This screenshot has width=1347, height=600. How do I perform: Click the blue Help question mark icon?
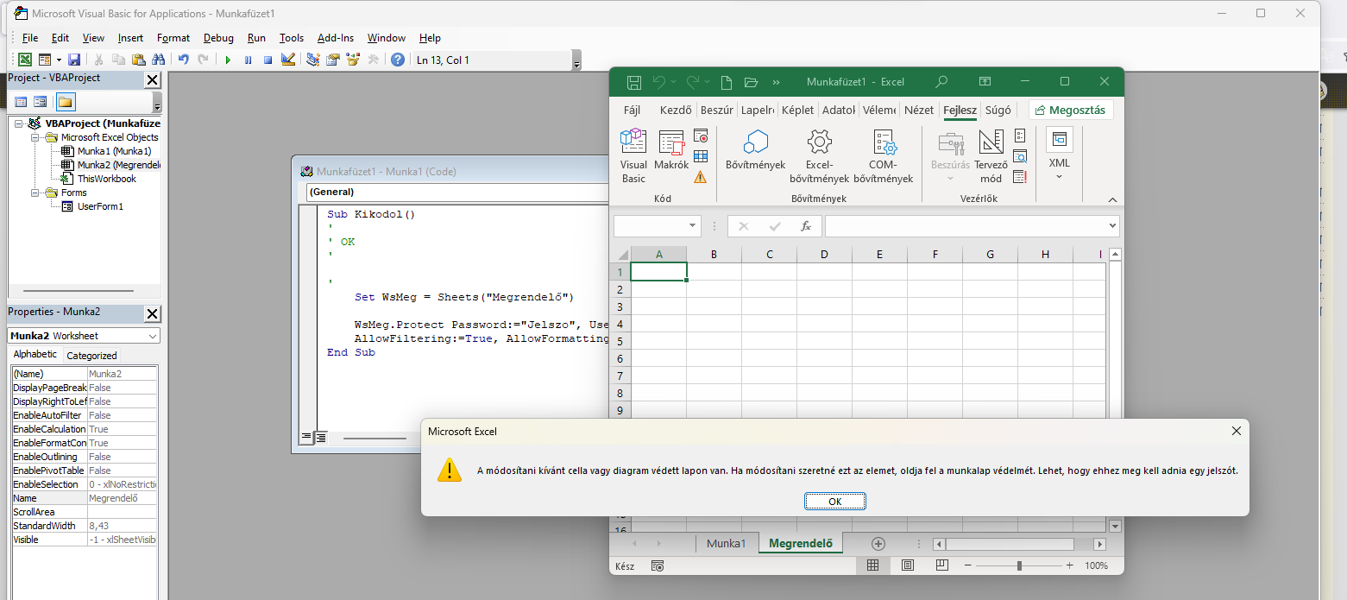point(397,60)
